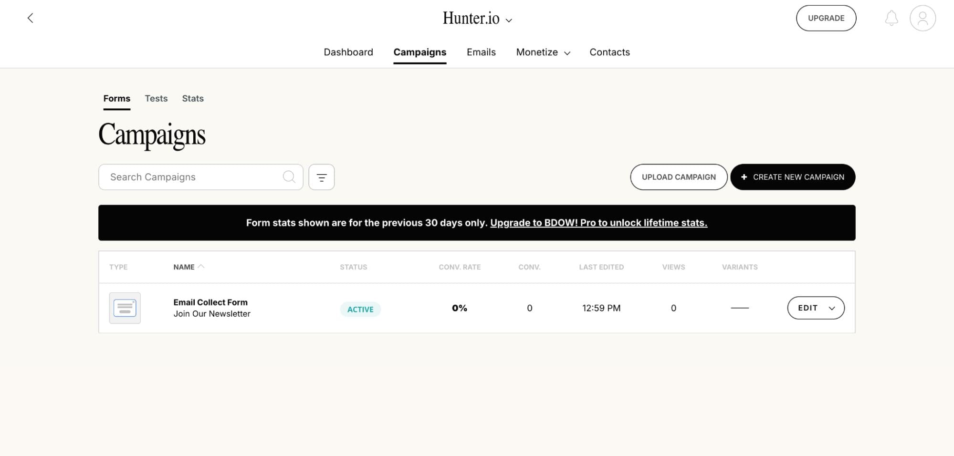Click the Upgrade button
Viewport: 954px width, 456px height.
point(826,18)
